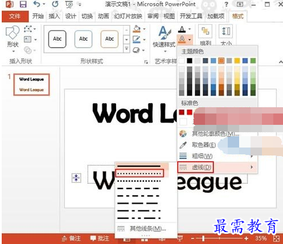Pick the orange theme color swatch
Image resolution: width=283 pixels, height=244 pixels.
coord(221,61)
